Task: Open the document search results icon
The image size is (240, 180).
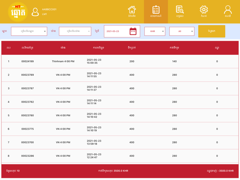Action: tap(180, 11)
